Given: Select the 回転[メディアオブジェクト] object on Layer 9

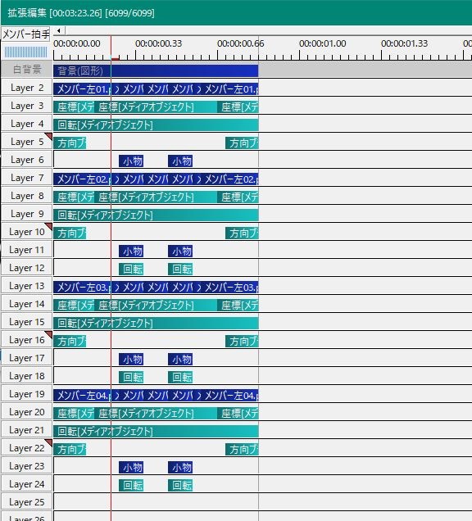Looking at the screenshot, I should [156, 215].
